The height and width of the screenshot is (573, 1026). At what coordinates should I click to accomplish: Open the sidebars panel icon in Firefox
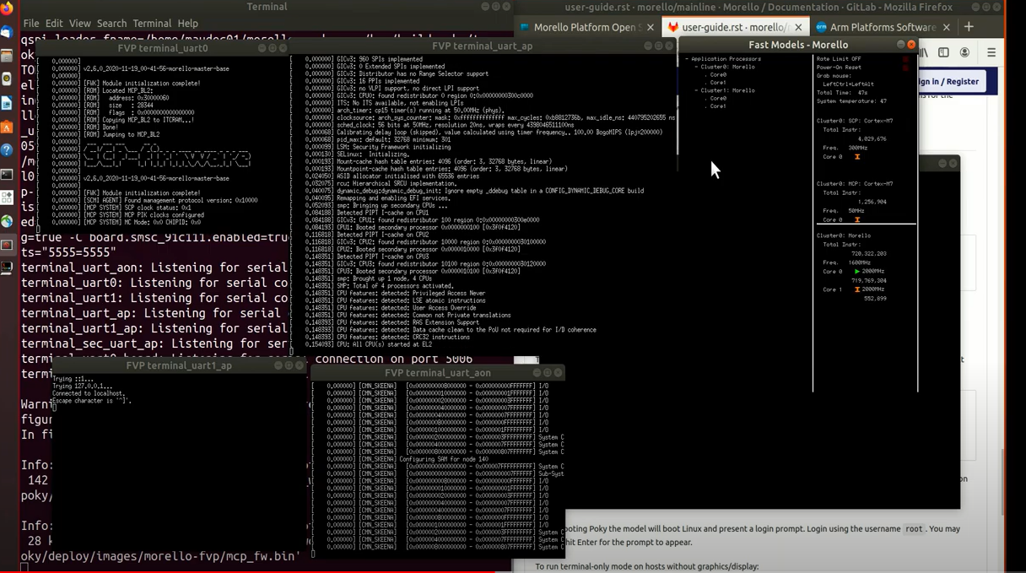944,52
